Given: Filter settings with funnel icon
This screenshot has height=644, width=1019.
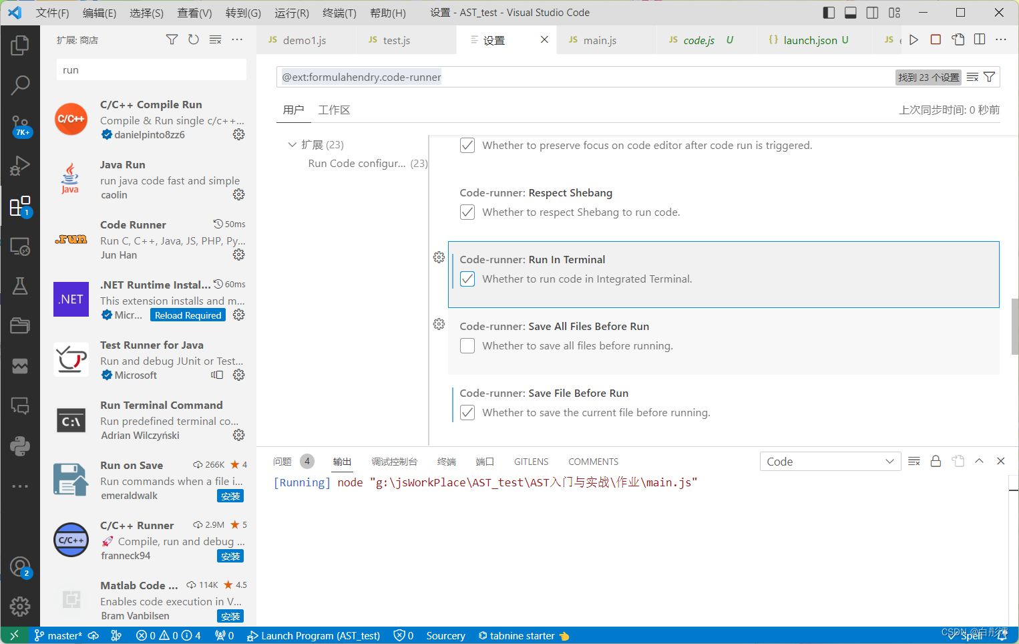Looking at the screenshot, I should tap(990, 77).
